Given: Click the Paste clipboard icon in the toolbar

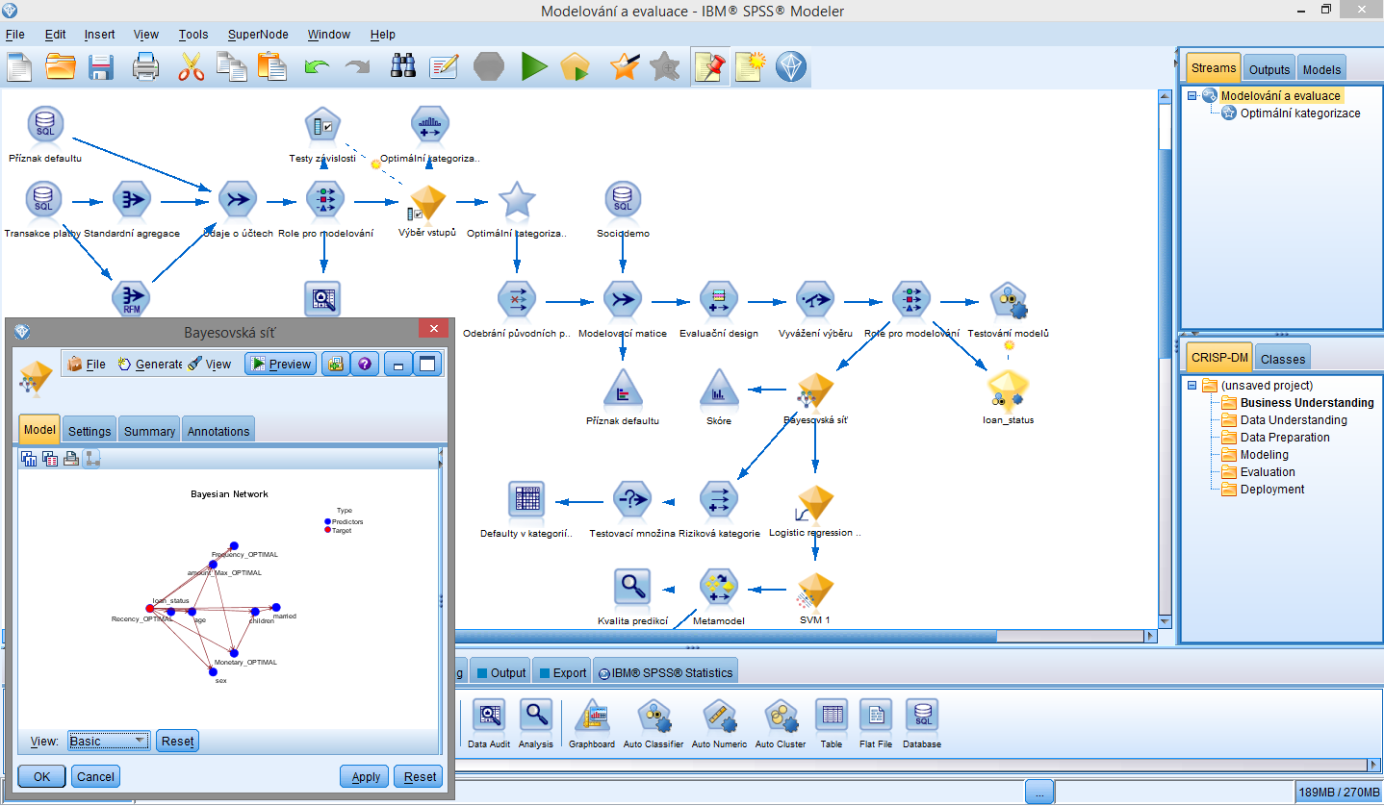Looking at the screenshot, I should (x=272, y=66).
